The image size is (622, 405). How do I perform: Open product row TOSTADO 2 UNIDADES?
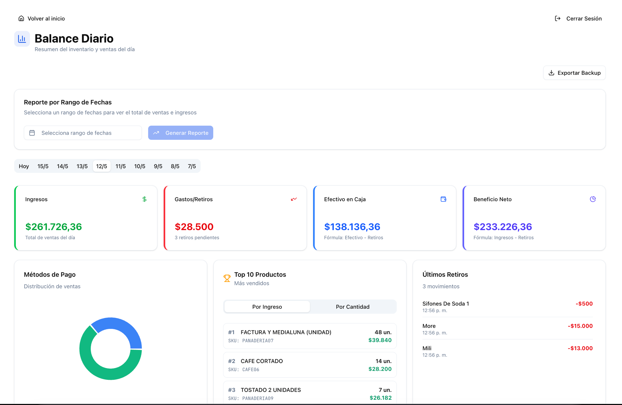coord(310,393)
